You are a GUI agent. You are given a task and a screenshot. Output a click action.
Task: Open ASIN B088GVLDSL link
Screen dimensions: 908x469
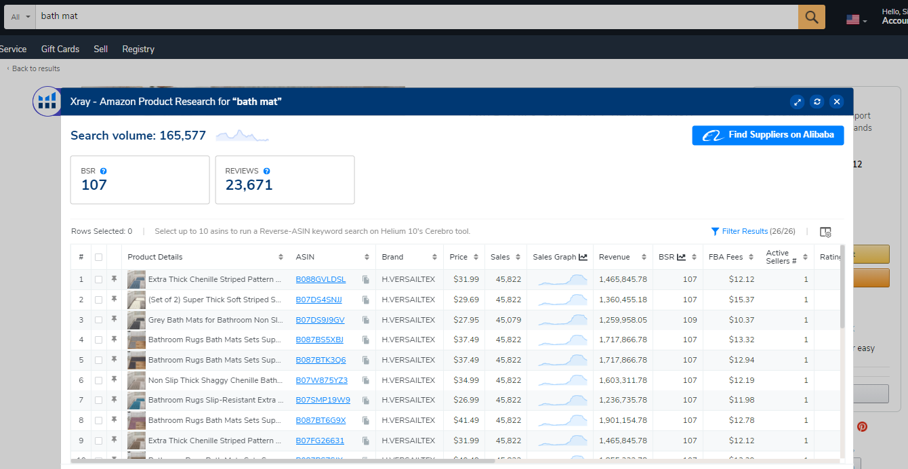[321, 279]
